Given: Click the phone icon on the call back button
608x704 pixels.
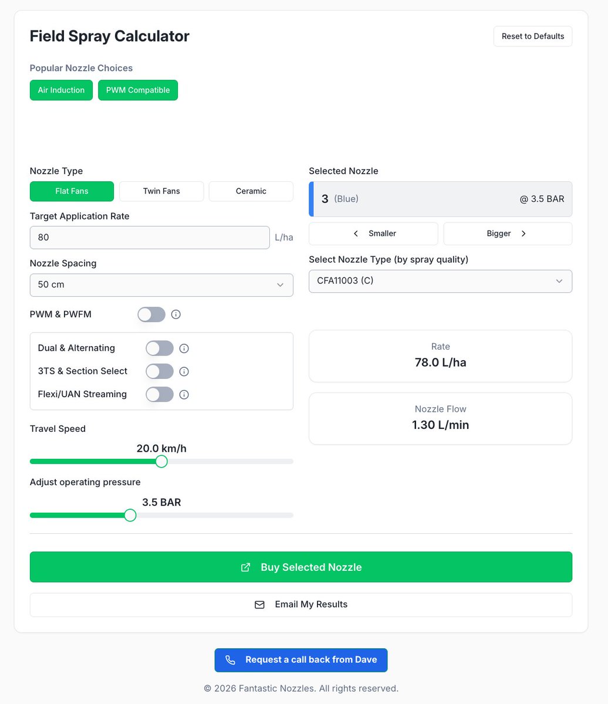Looking at the screenshot, I should [230, 660].
